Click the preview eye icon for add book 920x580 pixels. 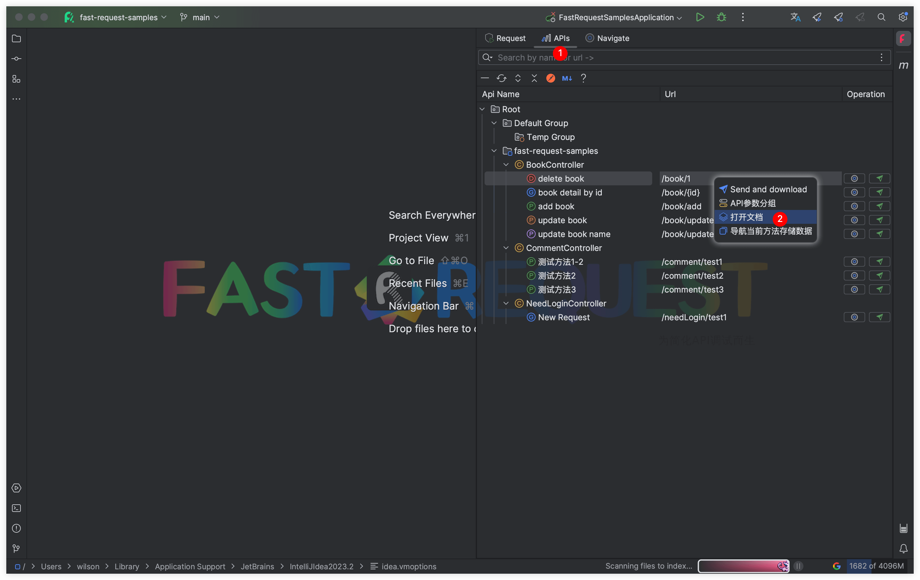tap(854, 206)
